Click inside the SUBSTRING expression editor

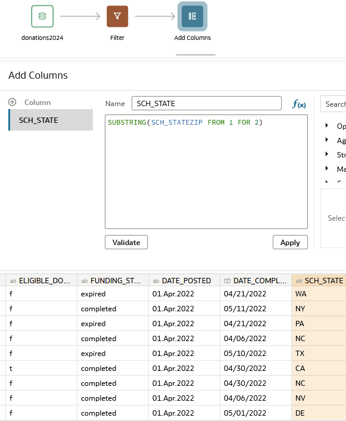tap(206, 172)
